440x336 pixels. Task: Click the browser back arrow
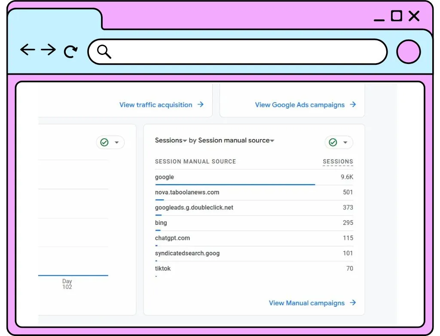pos(28,50)
